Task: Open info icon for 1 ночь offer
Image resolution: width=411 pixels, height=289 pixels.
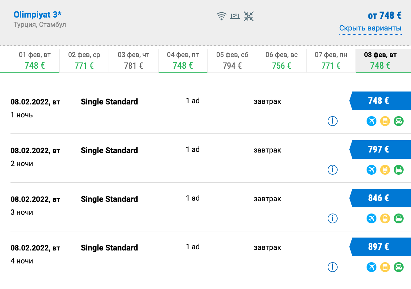Action: pos(333,121)
